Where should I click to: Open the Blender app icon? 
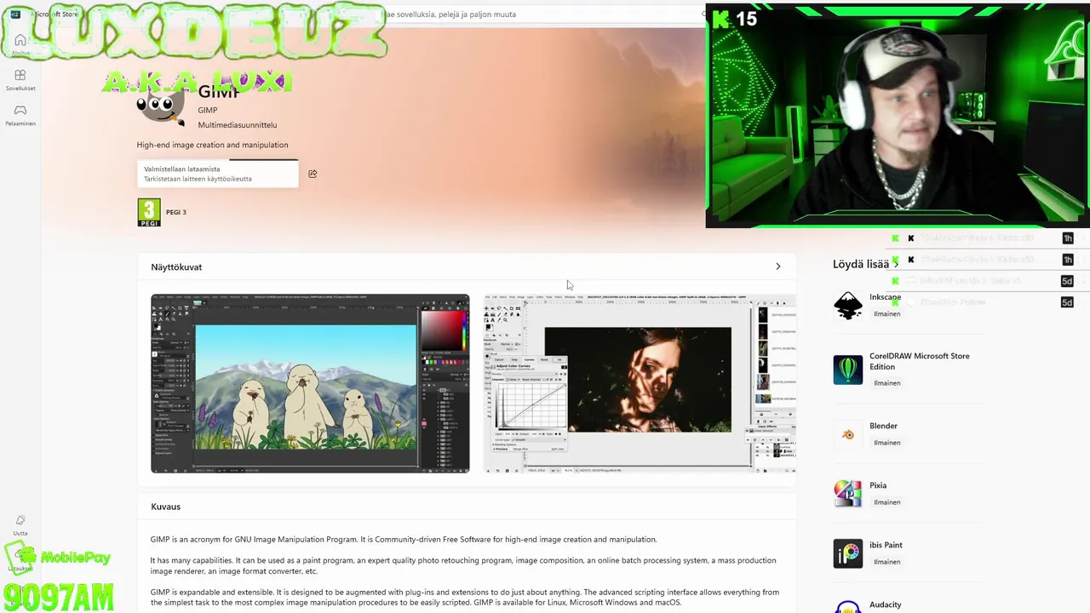point(847,434)
